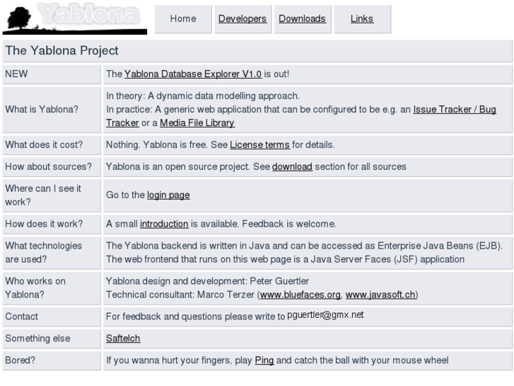The image size is (514, 386).
Task: Click the text 'Peter Guertler'
Action: point(279,281)
